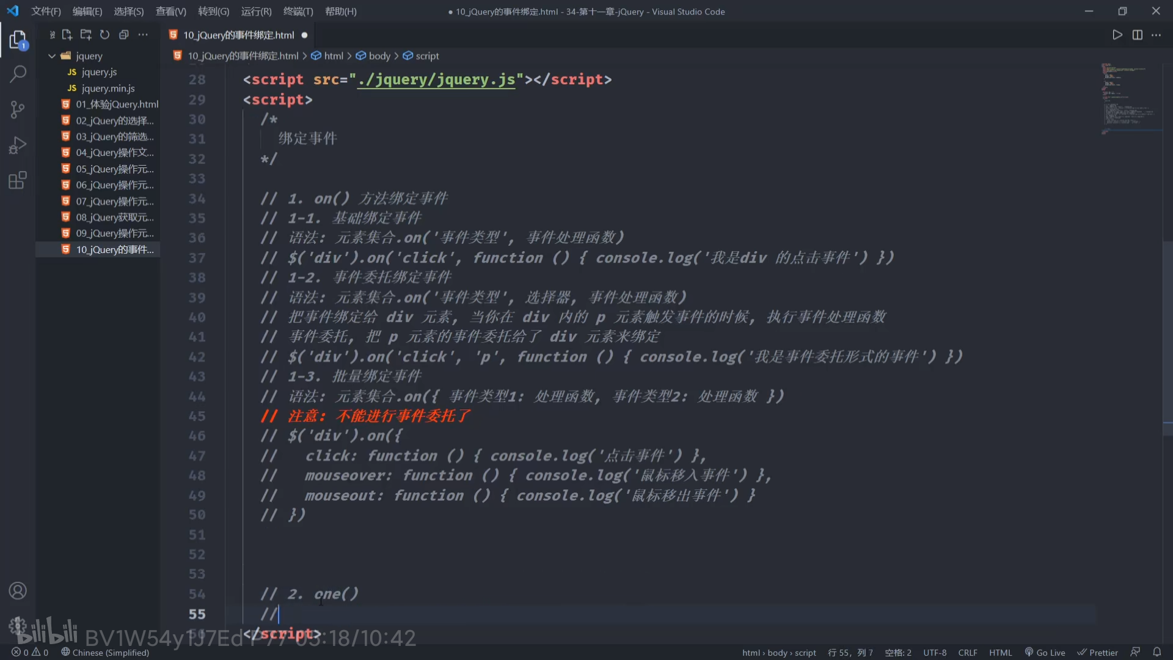This screenshot has width=1173, height=660.
Task: Open the Source Control view icon
Action: [18, 110]
